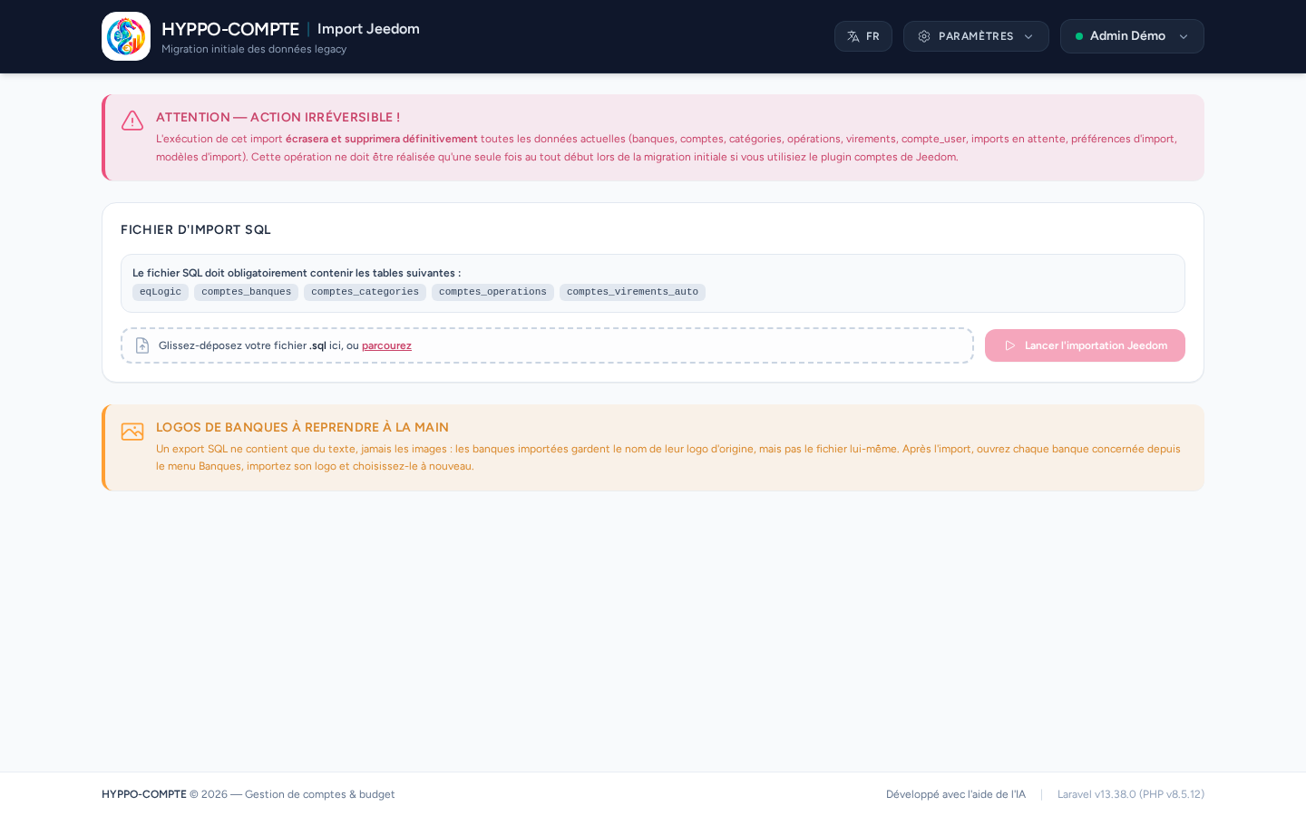Click the comptes_virements_auto table tag

(632, 292)
